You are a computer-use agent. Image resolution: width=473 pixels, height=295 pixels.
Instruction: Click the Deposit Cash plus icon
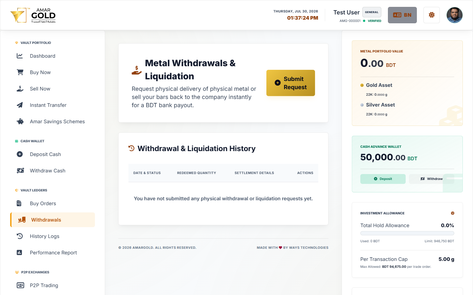pyautogui.click(x=20, y=154)
